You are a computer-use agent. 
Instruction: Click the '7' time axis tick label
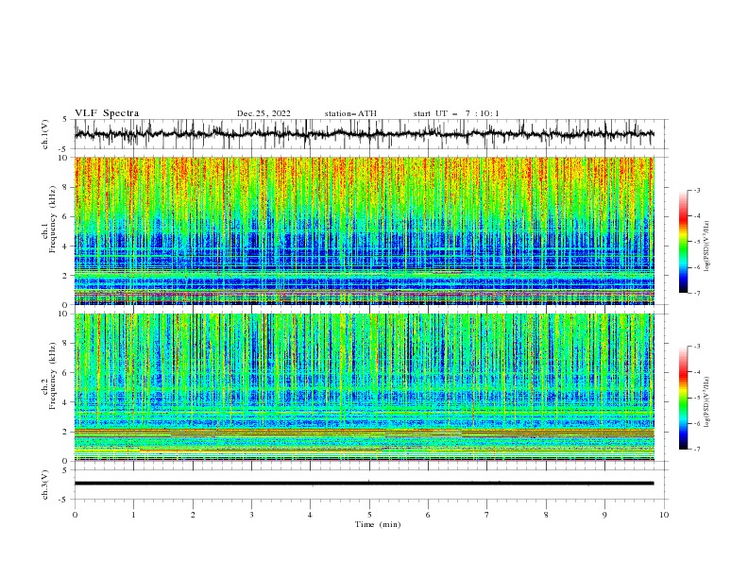pos(487,515)
